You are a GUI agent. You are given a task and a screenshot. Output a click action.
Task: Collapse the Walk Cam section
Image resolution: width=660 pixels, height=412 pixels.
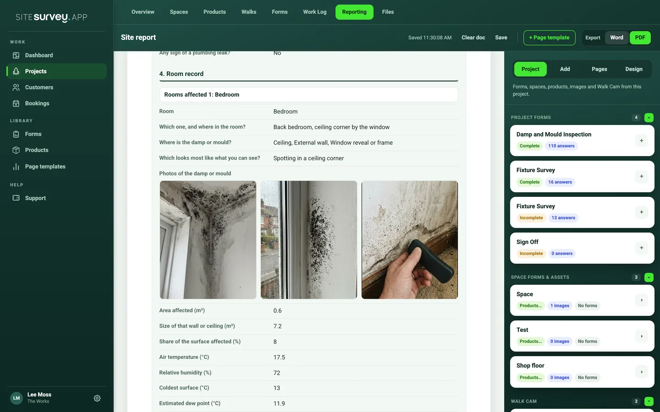coord(649,401)
